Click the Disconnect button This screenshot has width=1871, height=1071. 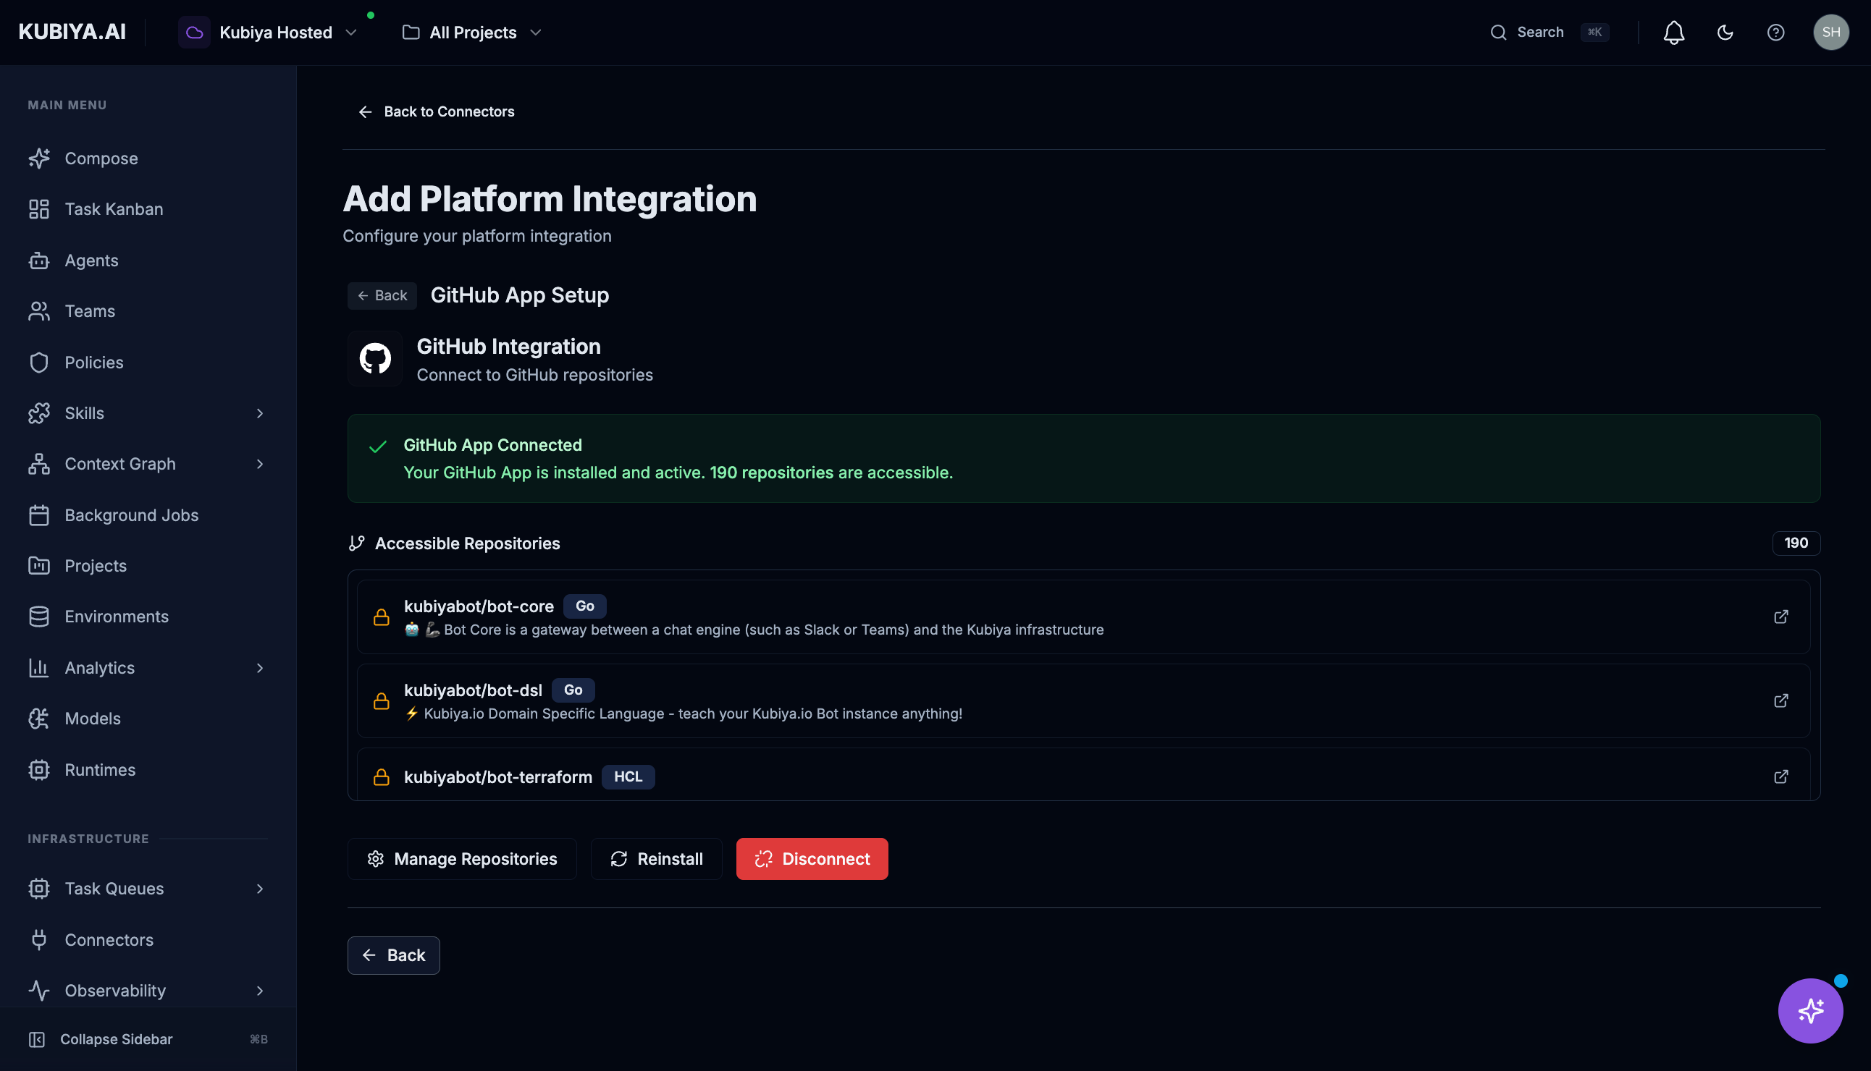coord(812,858)
